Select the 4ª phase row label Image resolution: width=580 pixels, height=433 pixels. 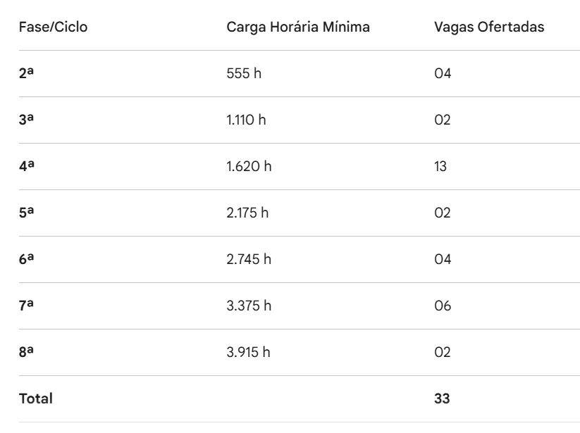pyautogui.click(x=27, y=166)
